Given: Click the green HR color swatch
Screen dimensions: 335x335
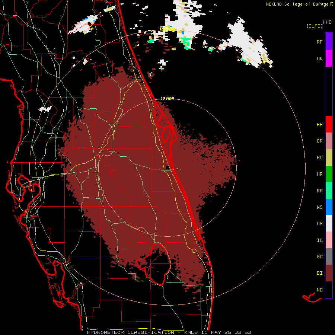Looking at the screenshot, I should click(329, 174).
